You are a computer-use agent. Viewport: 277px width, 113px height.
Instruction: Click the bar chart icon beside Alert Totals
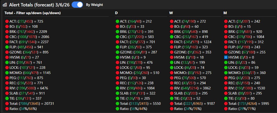(5, 5)
